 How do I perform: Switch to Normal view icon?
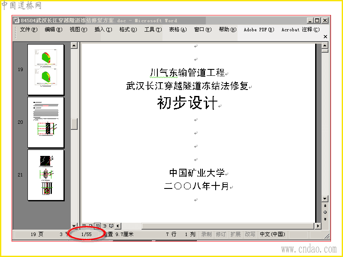tap(84, 226)
